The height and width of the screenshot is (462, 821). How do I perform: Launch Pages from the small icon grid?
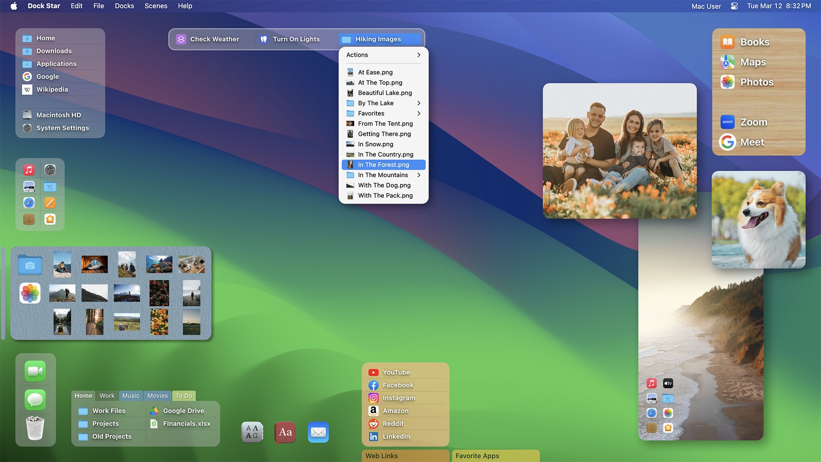click(x=50, y=203)
